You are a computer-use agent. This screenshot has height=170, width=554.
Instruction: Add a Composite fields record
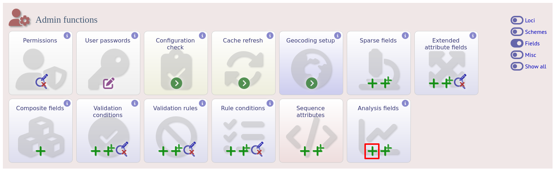pyautogui.click(x=41, y=151)
